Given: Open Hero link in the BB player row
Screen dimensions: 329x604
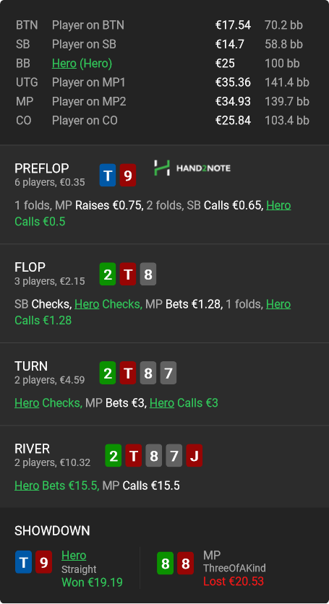Looking at the screenshot, I should click(64, 63).
